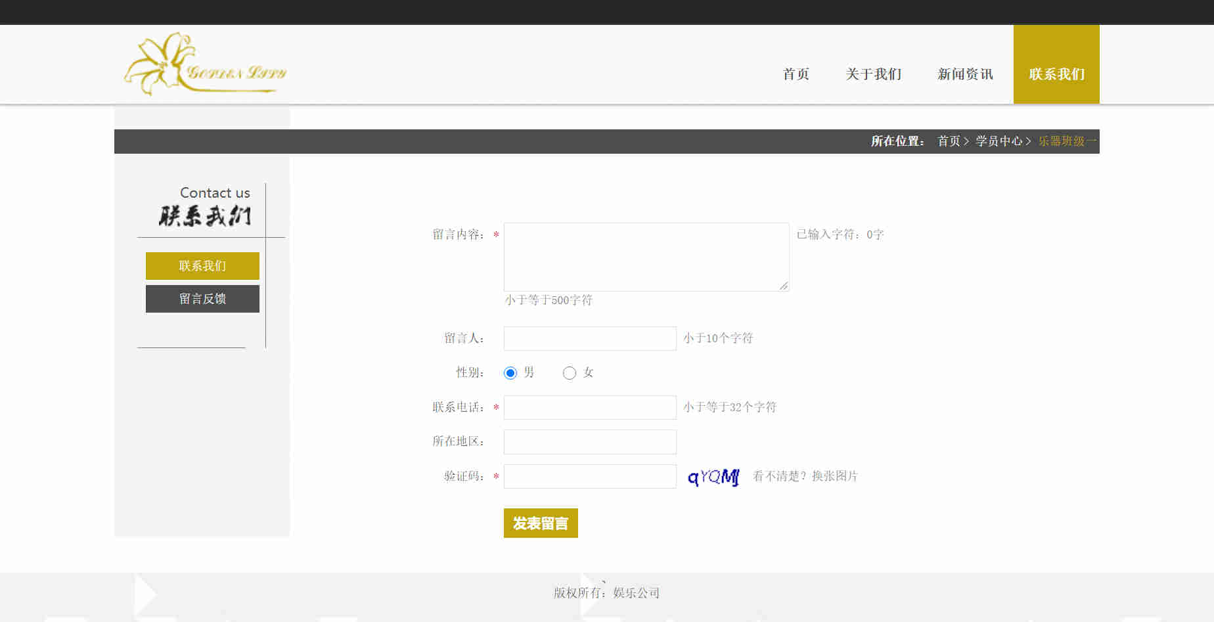
Task: Click the 联系电话 phone input field
Action: pos(590,408)
